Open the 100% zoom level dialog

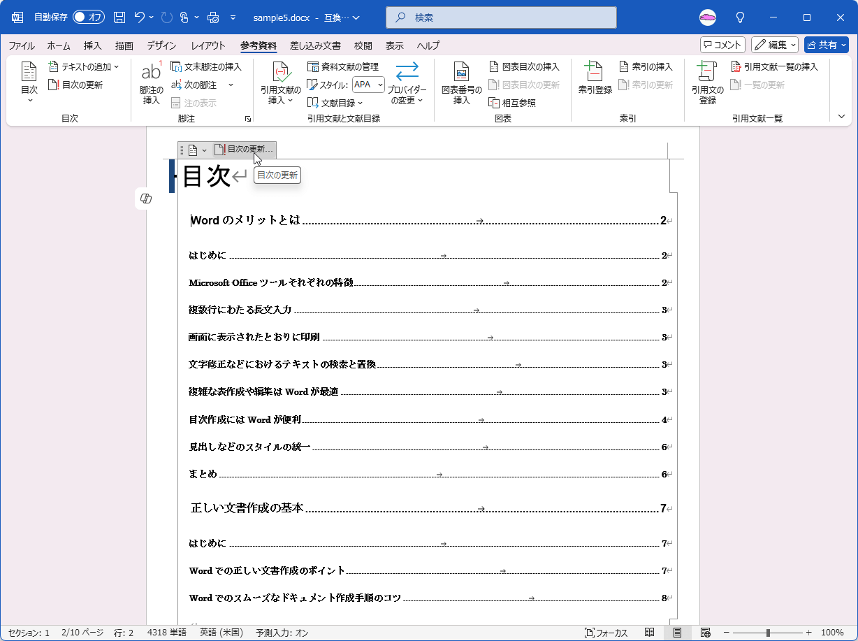coord(832,633)
